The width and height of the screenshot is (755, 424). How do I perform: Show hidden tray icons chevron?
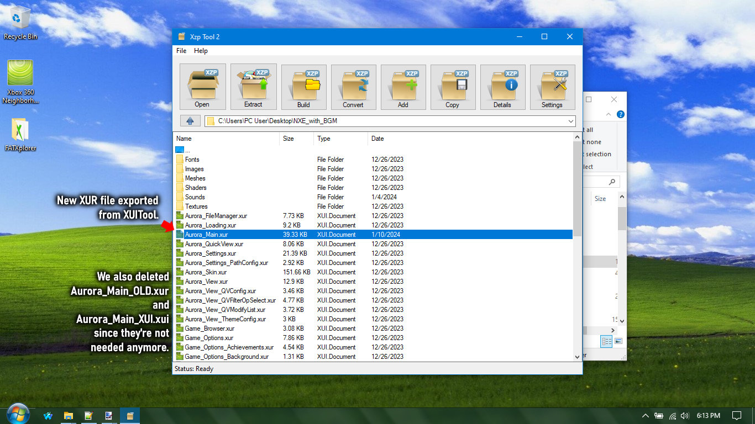645,416
